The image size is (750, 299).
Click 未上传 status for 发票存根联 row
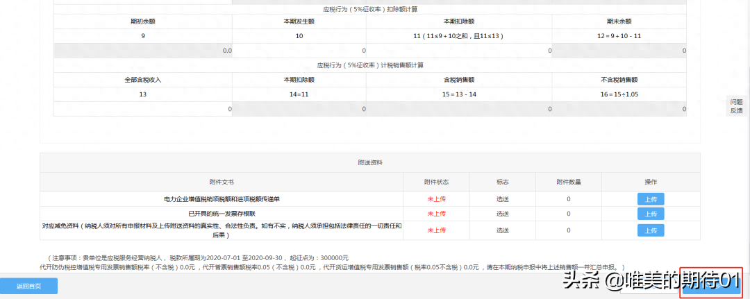(436, 214)
